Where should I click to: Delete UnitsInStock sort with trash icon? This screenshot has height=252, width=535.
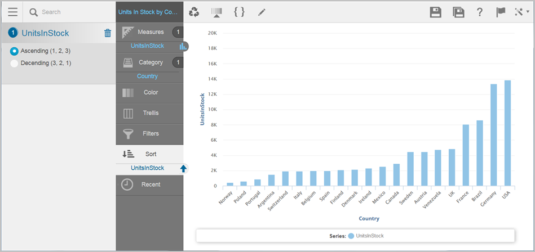(x=108, y=33)
